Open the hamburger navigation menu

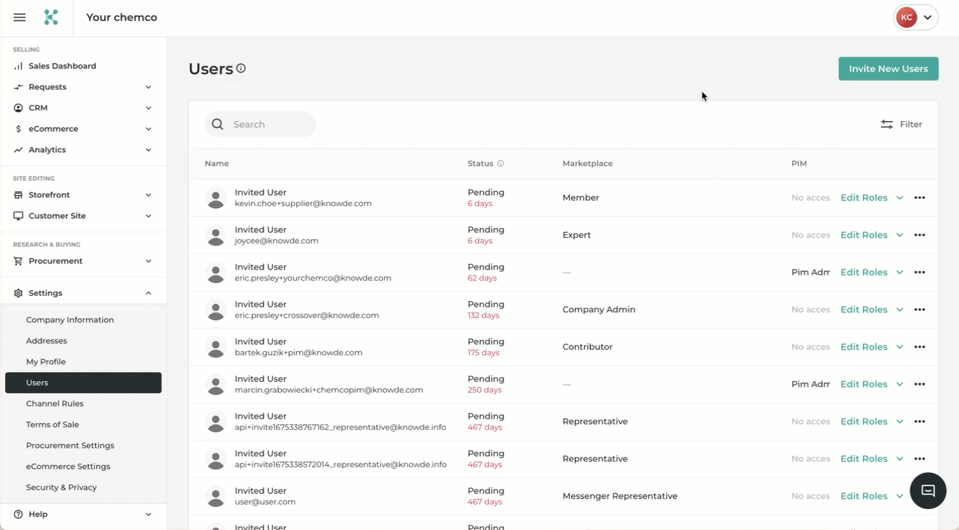coord(20,18)
